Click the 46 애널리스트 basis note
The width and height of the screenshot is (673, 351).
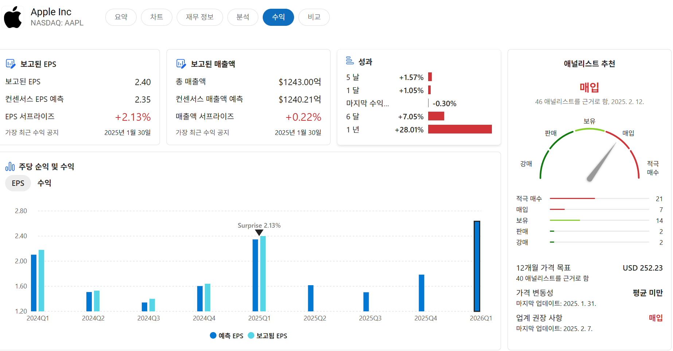click(x=589, y=102)
